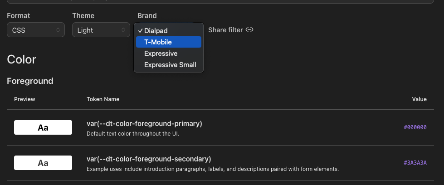Click the Brand label
This screenshot has height=185, width=444.
[x=147, y=15]
